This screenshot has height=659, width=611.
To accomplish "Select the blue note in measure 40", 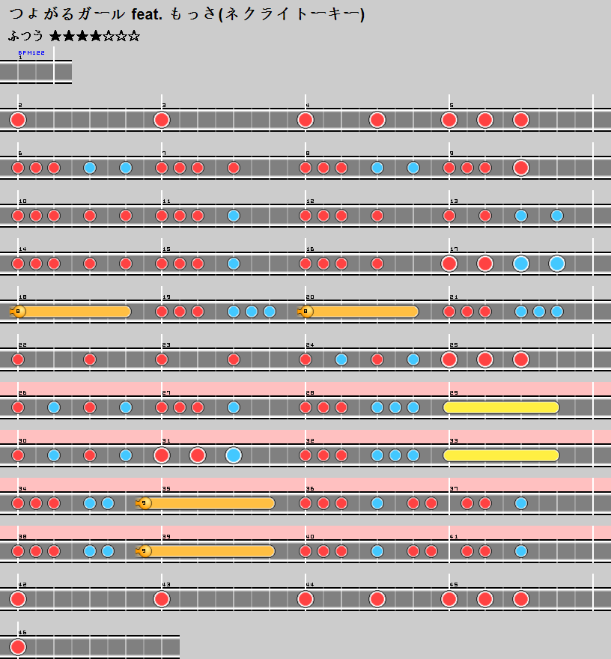I will click(377, 551).
